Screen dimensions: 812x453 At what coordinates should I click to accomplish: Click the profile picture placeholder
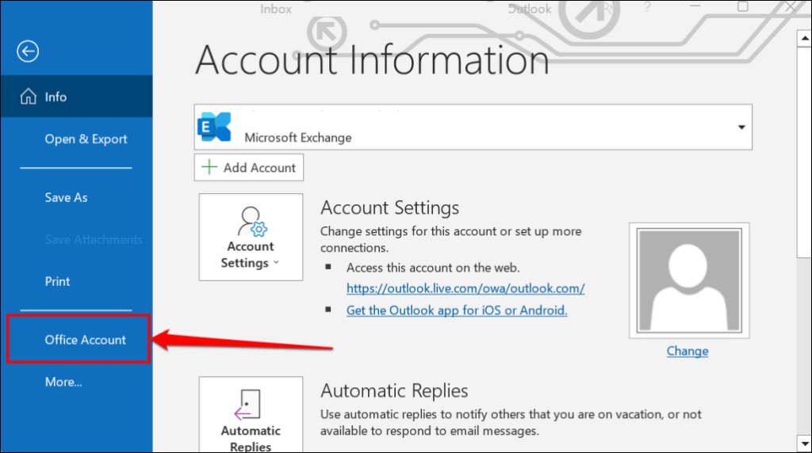pyautogui.click(x=689, y=281)
